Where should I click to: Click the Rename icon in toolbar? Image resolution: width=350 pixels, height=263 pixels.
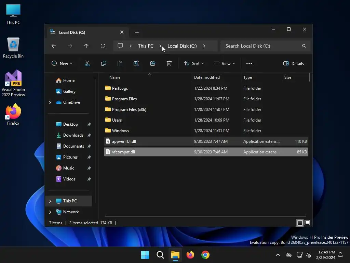(x=136, y=63)
